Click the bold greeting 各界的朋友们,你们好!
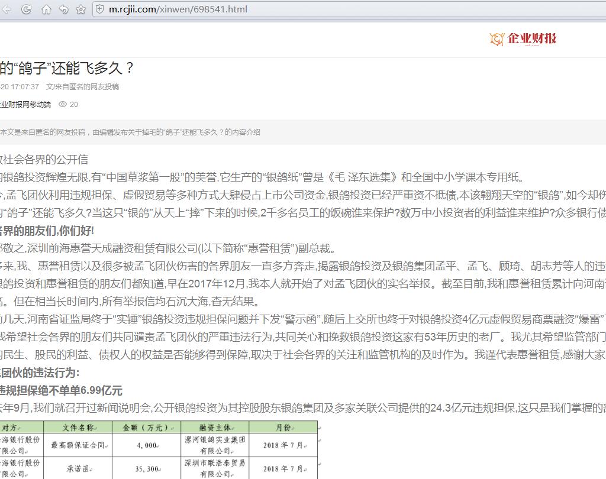 click(47, 231)
